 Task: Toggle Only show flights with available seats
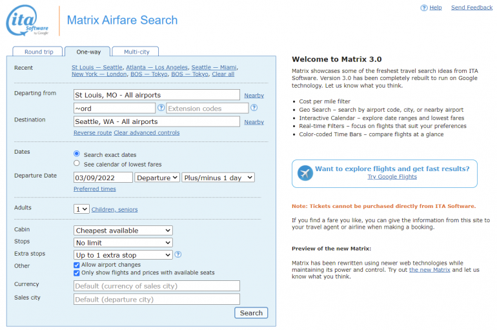pos(77,273)
